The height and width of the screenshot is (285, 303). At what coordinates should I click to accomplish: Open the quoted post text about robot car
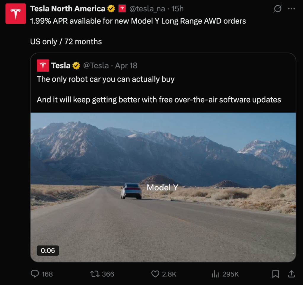click(105, 79)
